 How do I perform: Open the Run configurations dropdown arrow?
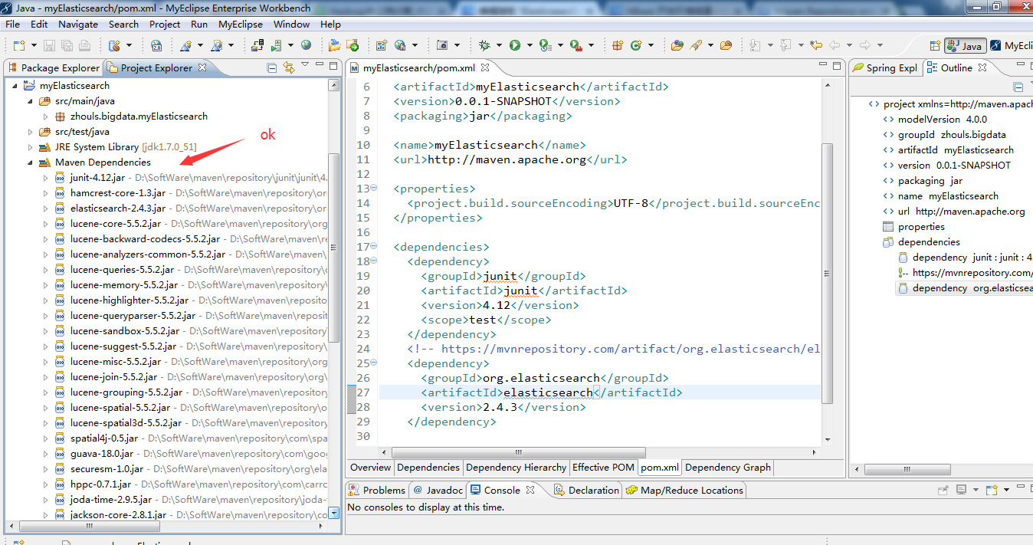530,45
